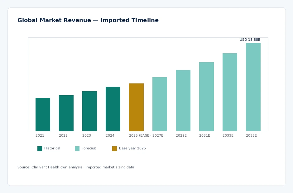Select the 2024 historical bar
This screenshot has width=293, height=193.
pyautogui.click(x=113, y=109)
